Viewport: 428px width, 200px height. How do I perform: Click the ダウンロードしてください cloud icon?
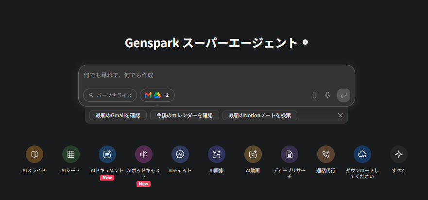pos(362,154)
